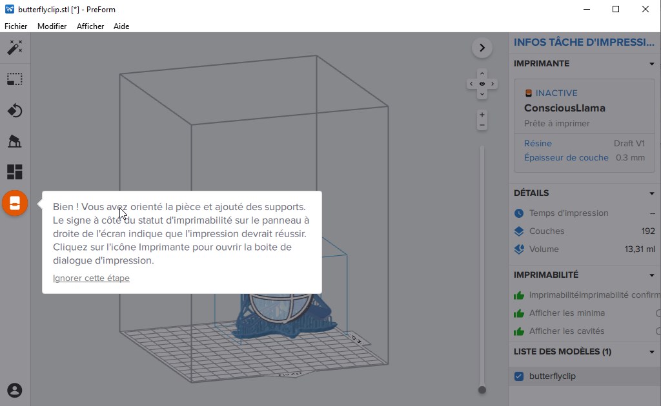
Task: Click thumbs-up icon next to Afficher les cavités
Action: click(519, 331)
